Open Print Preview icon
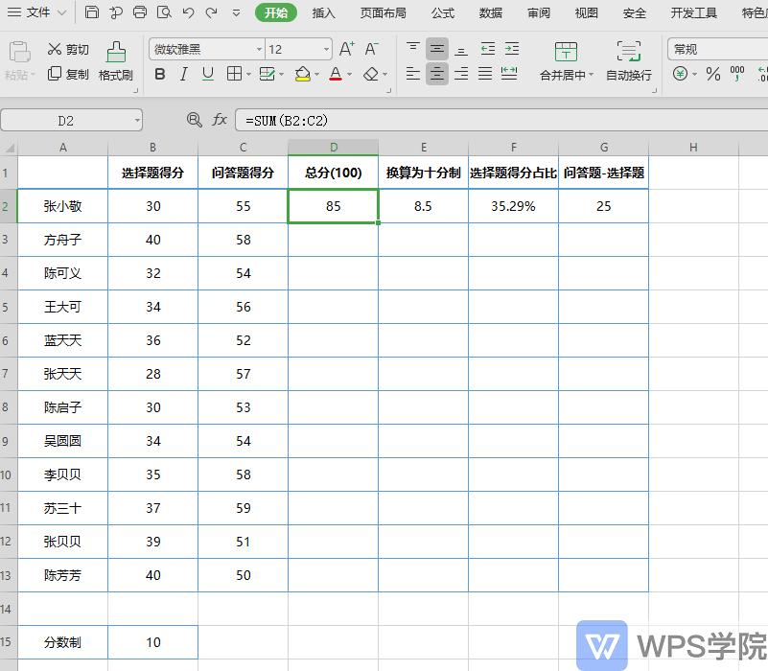Image resolution: width=768 pixels, height=671 pixels. (165, 12)
